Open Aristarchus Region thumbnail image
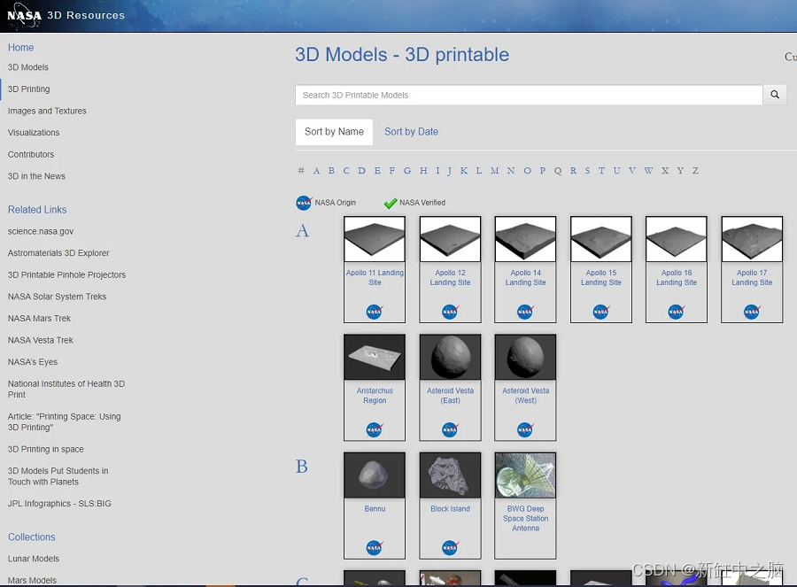 [375, 358]
